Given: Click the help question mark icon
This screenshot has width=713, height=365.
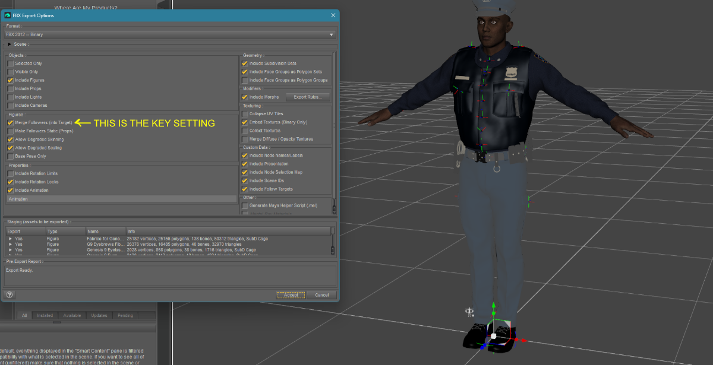Looking at the screenshot, I should tap(10, 294).
